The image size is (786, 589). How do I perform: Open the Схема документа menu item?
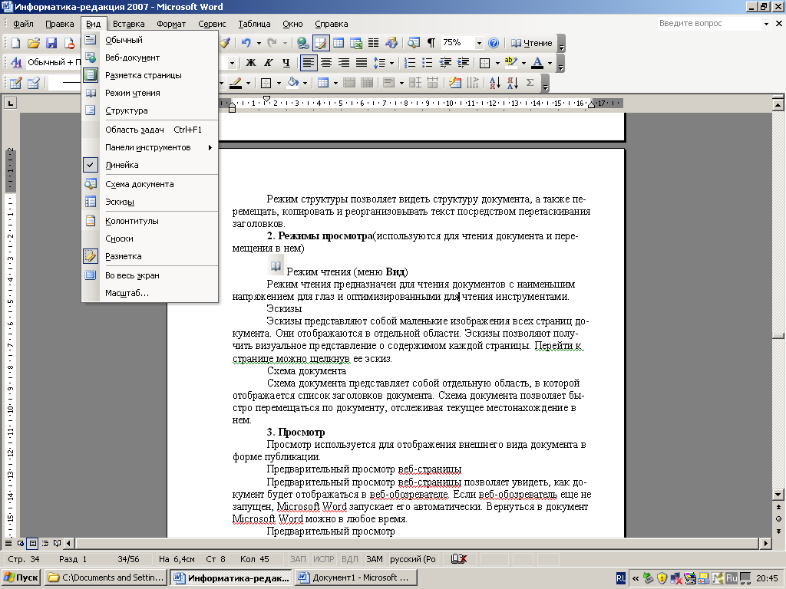click(150, 184)
